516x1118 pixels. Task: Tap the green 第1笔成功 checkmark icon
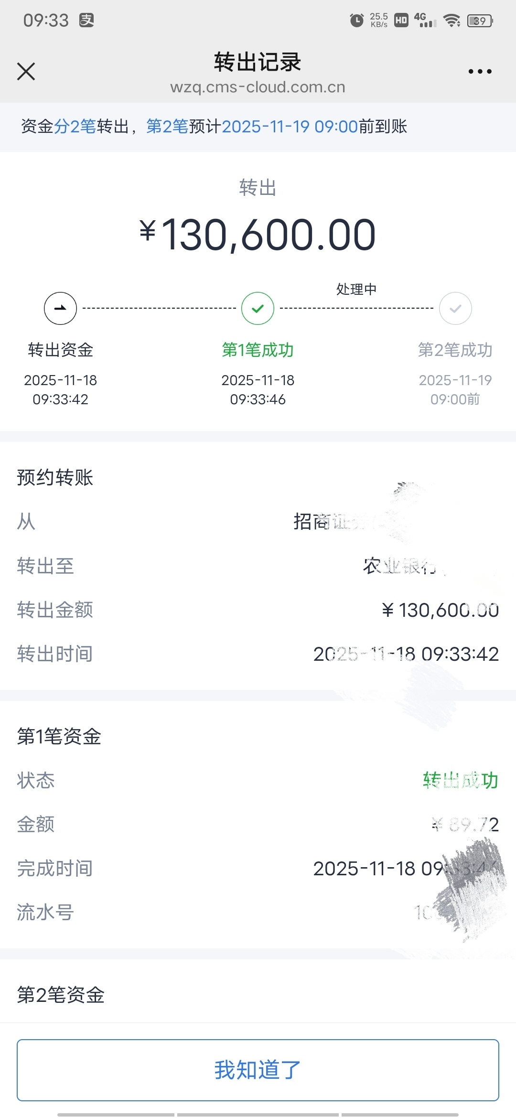pyautogui.click(x=258, y=308)
